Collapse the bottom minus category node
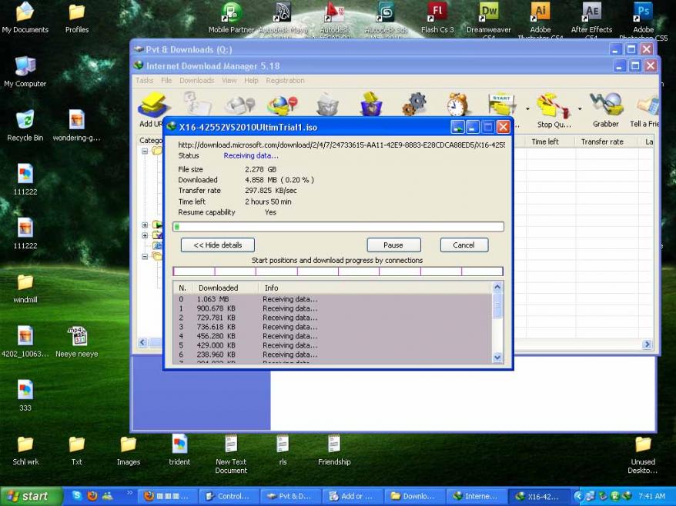Image resolution: width=676 pixels, height=506 pixels. [x=145, y=257]
